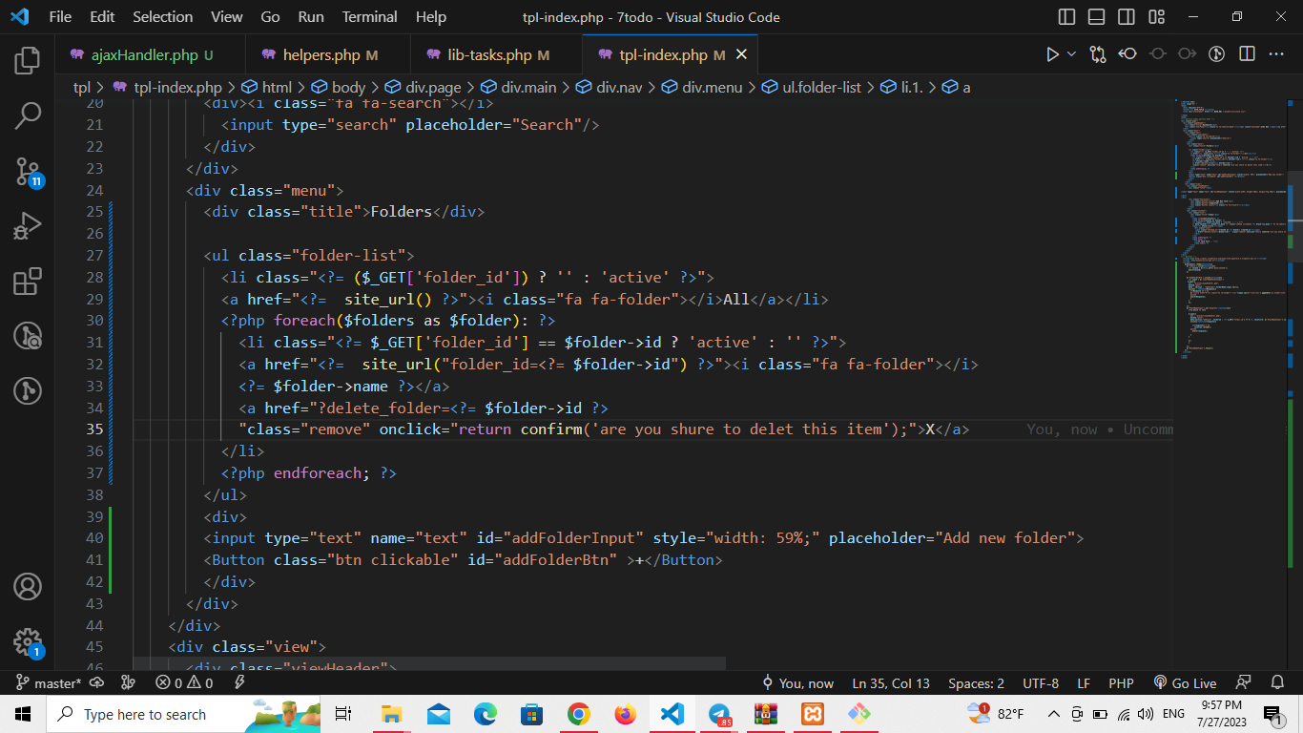This screenshot has height=733, width=1303.
Task: Click the Ln 35, Col 13 indicator
Action: click(891, 683)
